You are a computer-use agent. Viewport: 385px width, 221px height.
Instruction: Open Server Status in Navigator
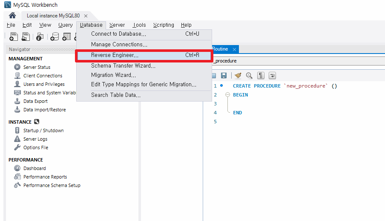click(x=37, y=67)
